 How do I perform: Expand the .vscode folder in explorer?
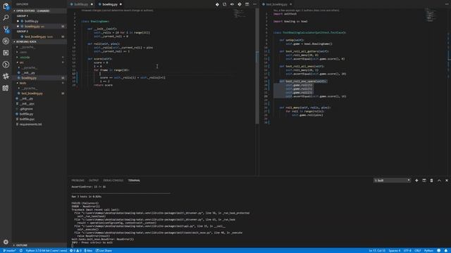point(39,58)
